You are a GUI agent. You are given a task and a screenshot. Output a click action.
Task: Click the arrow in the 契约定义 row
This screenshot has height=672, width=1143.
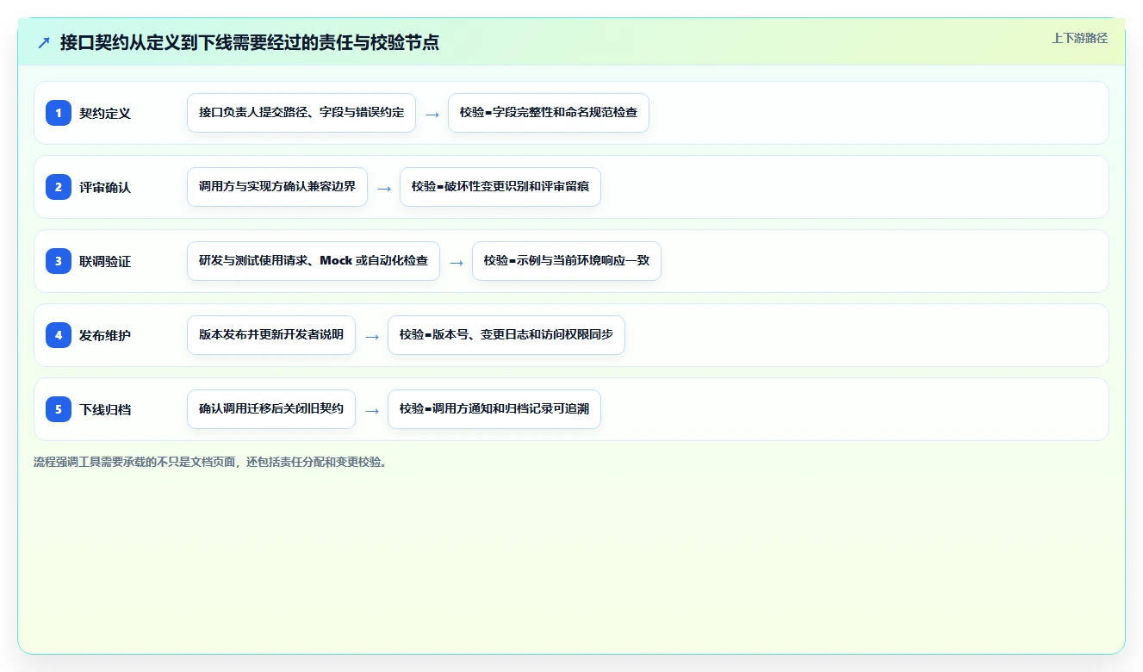pyautogui.click(x=432, y=114)
